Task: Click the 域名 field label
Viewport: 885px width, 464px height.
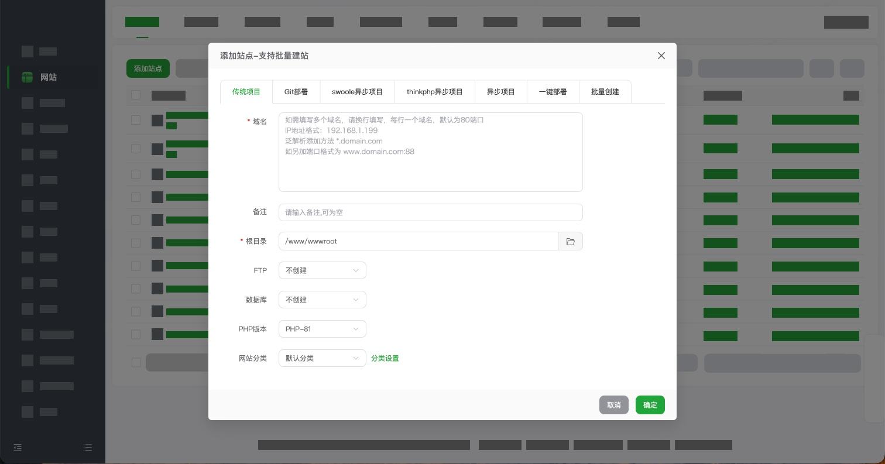Action: [x=260, y=121]
